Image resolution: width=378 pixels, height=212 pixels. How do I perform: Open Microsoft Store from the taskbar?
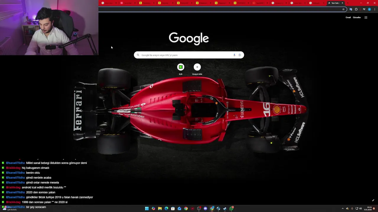click(173, 208)
